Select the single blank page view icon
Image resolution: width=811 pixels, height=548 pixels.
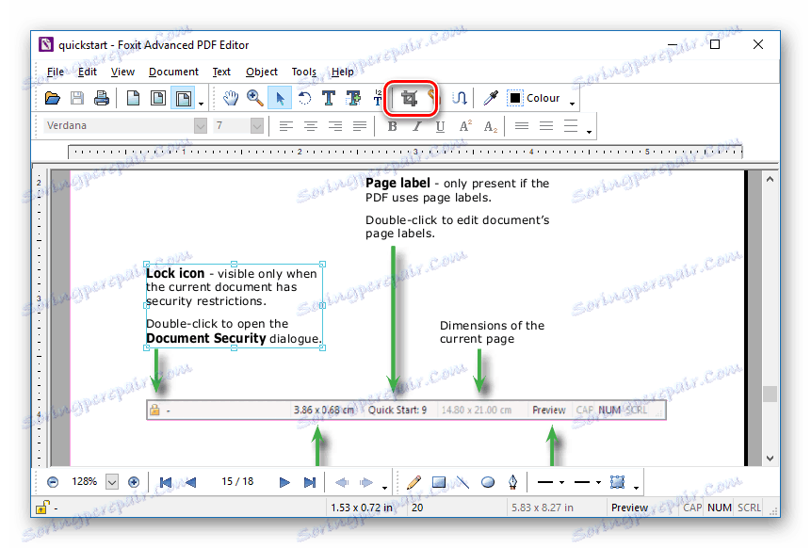[133, 98]
